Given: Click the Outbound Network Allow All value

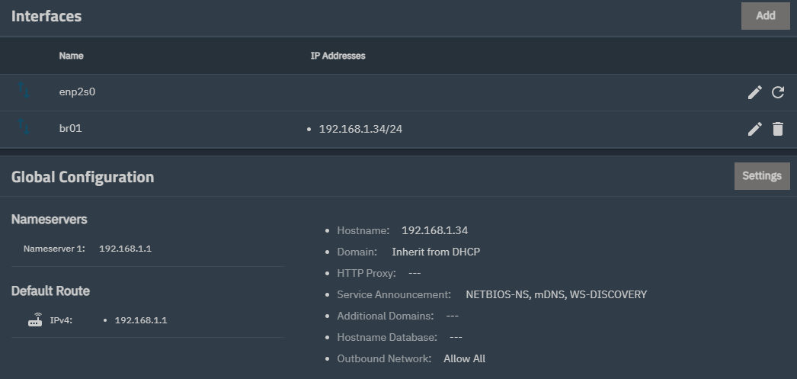Looking at the screenshot, I should 464,358.
